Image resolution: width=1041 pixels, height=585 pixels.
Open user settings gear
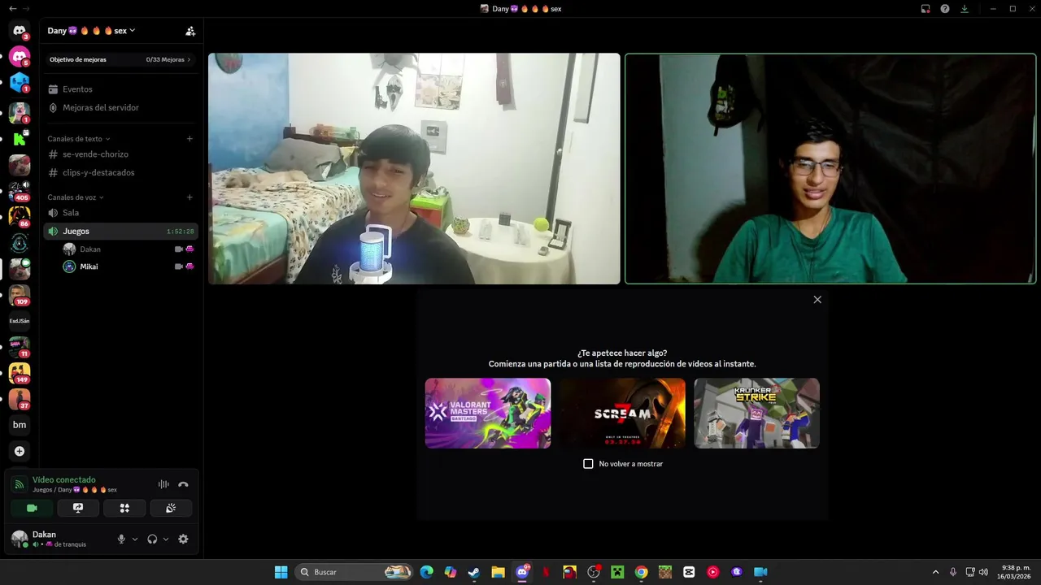(183, 539)
